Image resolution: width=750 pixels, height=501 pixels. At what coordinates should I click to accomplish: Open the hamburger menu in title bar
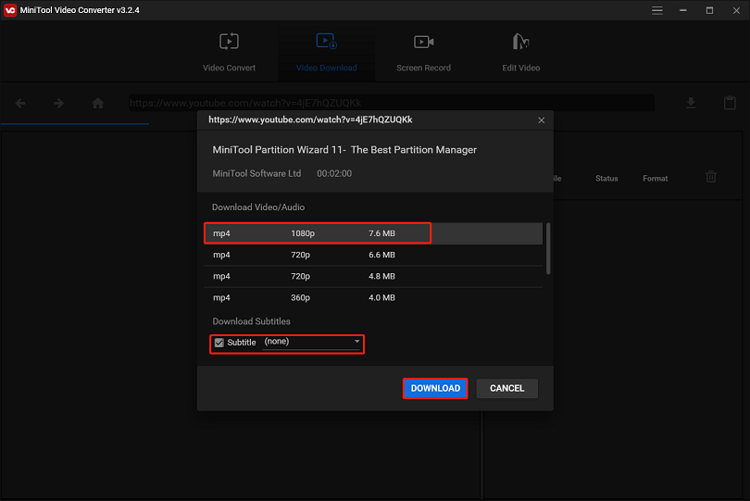(x=657, y=10)
